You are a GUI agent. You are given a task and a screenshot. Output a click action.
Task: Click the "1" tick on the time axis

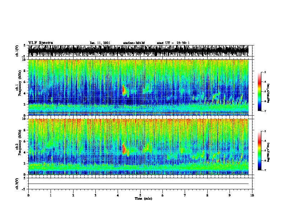[x=51, y=195]
